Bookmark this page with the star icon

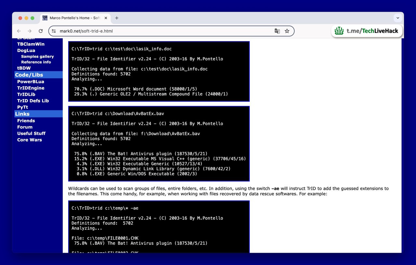[287, 31]
